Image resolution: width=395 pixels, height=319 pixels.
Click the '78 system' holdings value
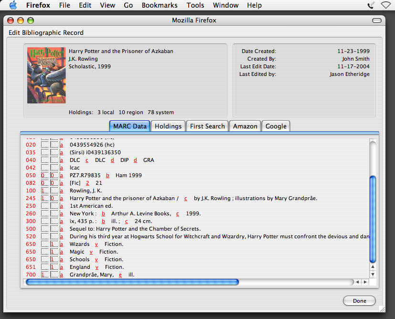pos(160,112)
